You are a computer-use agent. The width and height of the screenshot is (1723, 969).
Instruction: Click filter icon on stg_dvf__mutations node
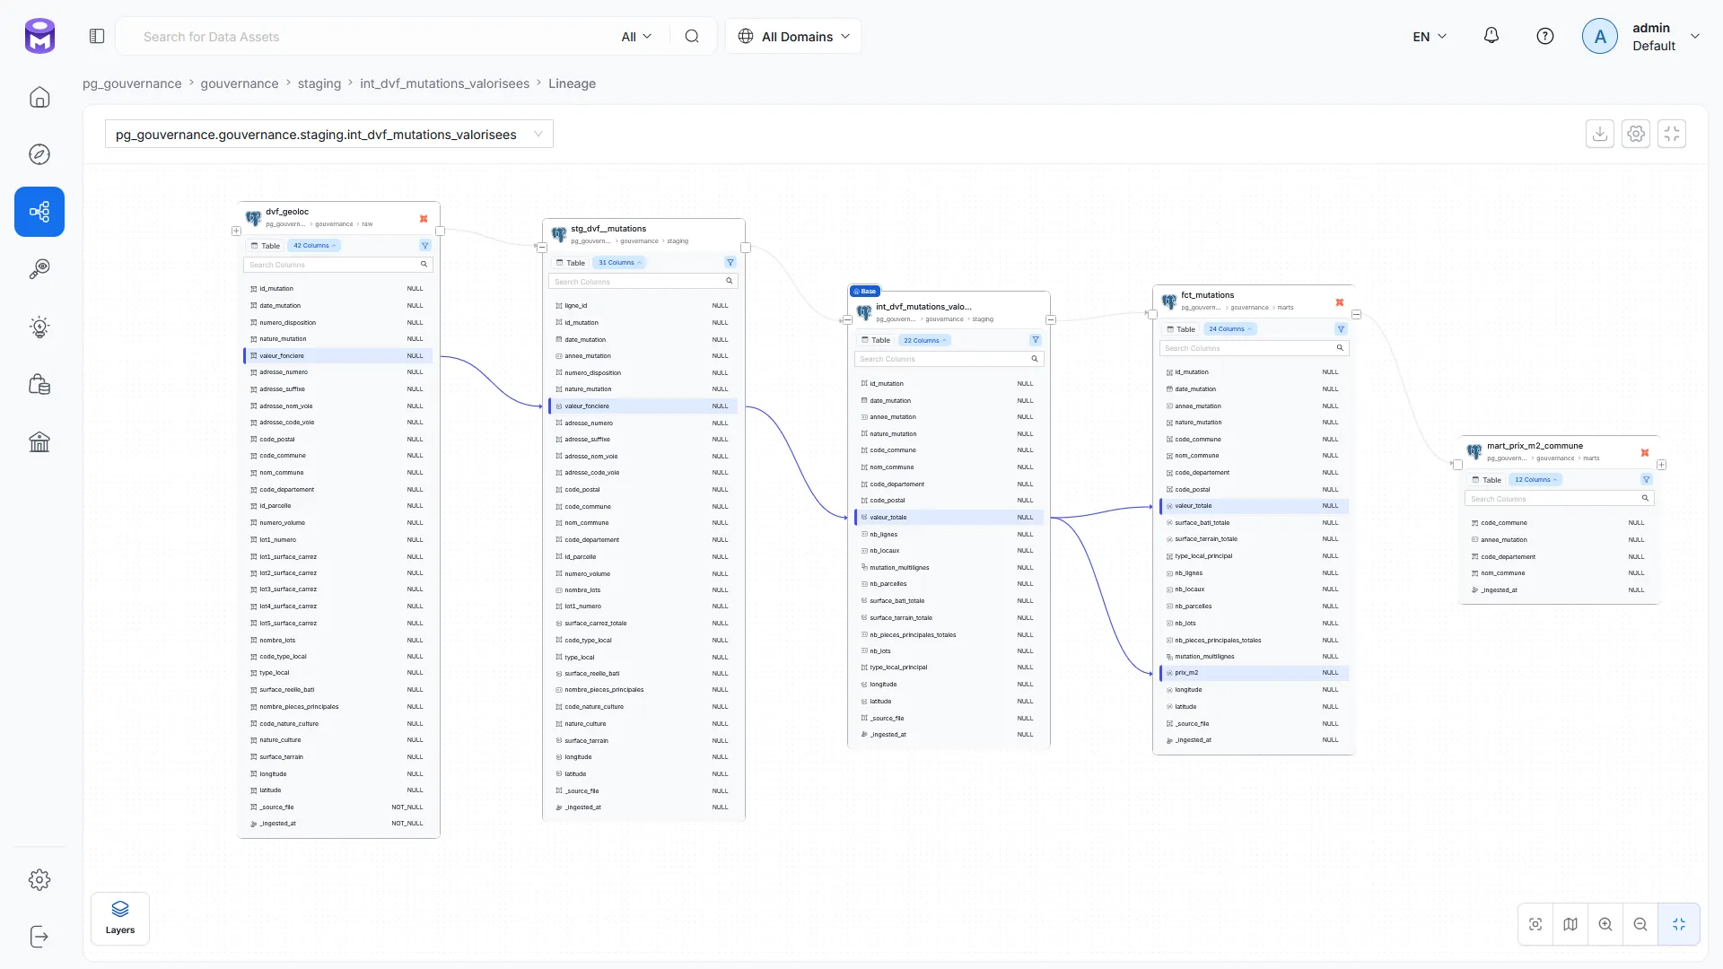click(x=730, y=263)
